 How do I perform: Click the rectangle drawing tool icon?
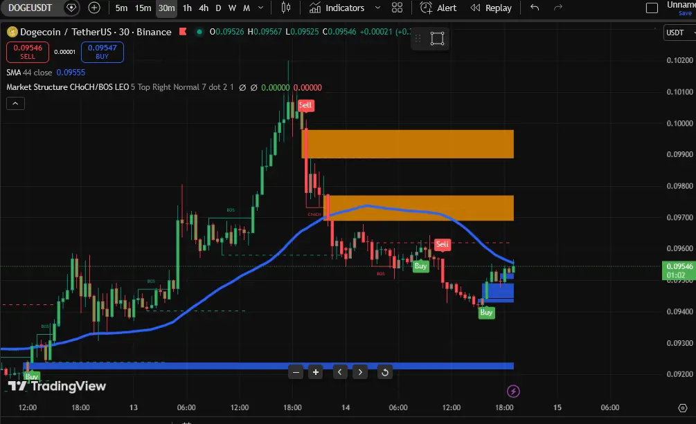pyautogui.click(x=437, y=39)
